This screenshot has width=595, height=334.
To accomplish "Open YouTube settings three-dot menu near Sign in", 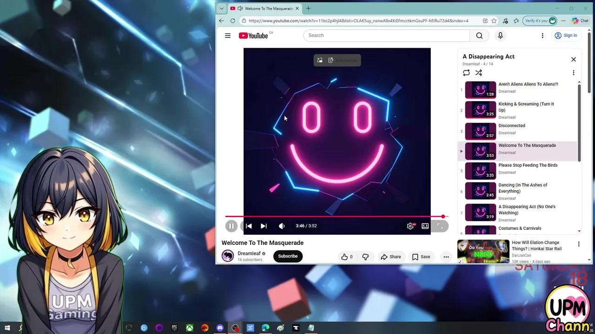I will (542, 36).
